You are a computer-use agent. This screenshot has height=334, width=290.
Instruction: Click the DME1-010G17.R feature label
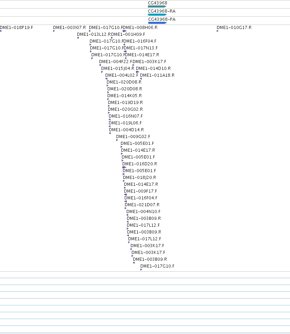[x=234, y=28]
